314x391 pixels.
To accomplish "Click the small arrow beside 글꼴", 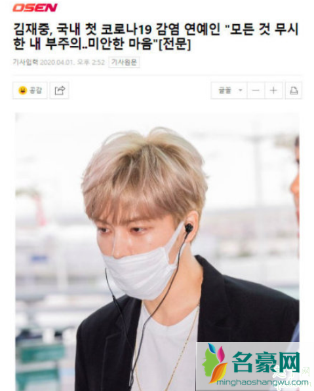I will click(241, 90).
